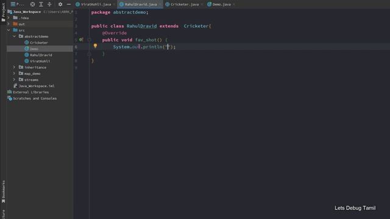390x219 pixels.
Task: Click the yellow intention lightbulb icon
Action: point(95,46)
